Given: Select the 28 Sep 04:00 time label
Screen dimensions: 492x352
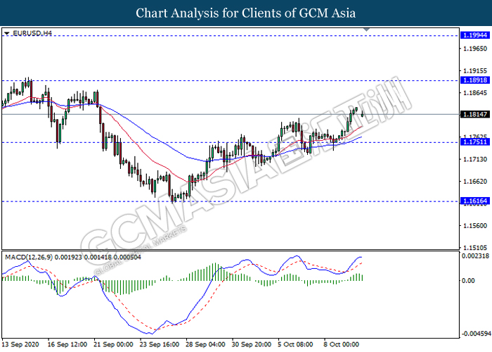Looking at the screenshot, I should point(205,344).
